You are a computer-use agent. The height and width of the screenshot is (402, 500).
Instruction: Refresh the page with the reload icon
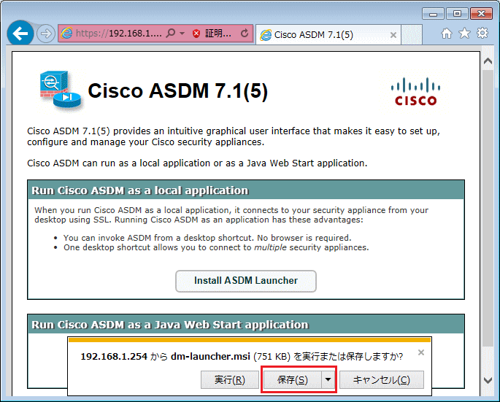point(245,33)
